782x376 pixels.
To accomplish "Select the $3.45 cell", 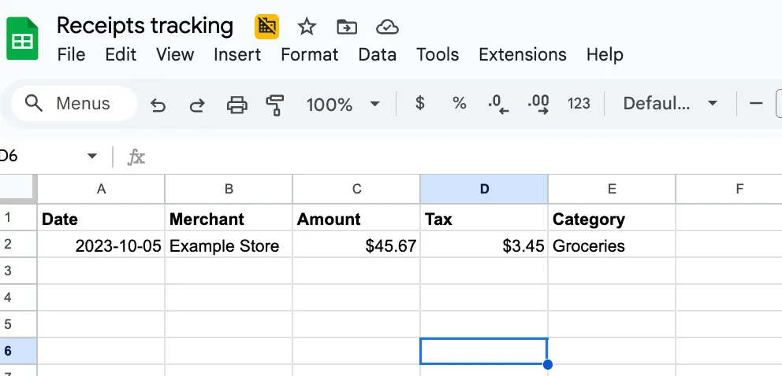I will (484, 244).
